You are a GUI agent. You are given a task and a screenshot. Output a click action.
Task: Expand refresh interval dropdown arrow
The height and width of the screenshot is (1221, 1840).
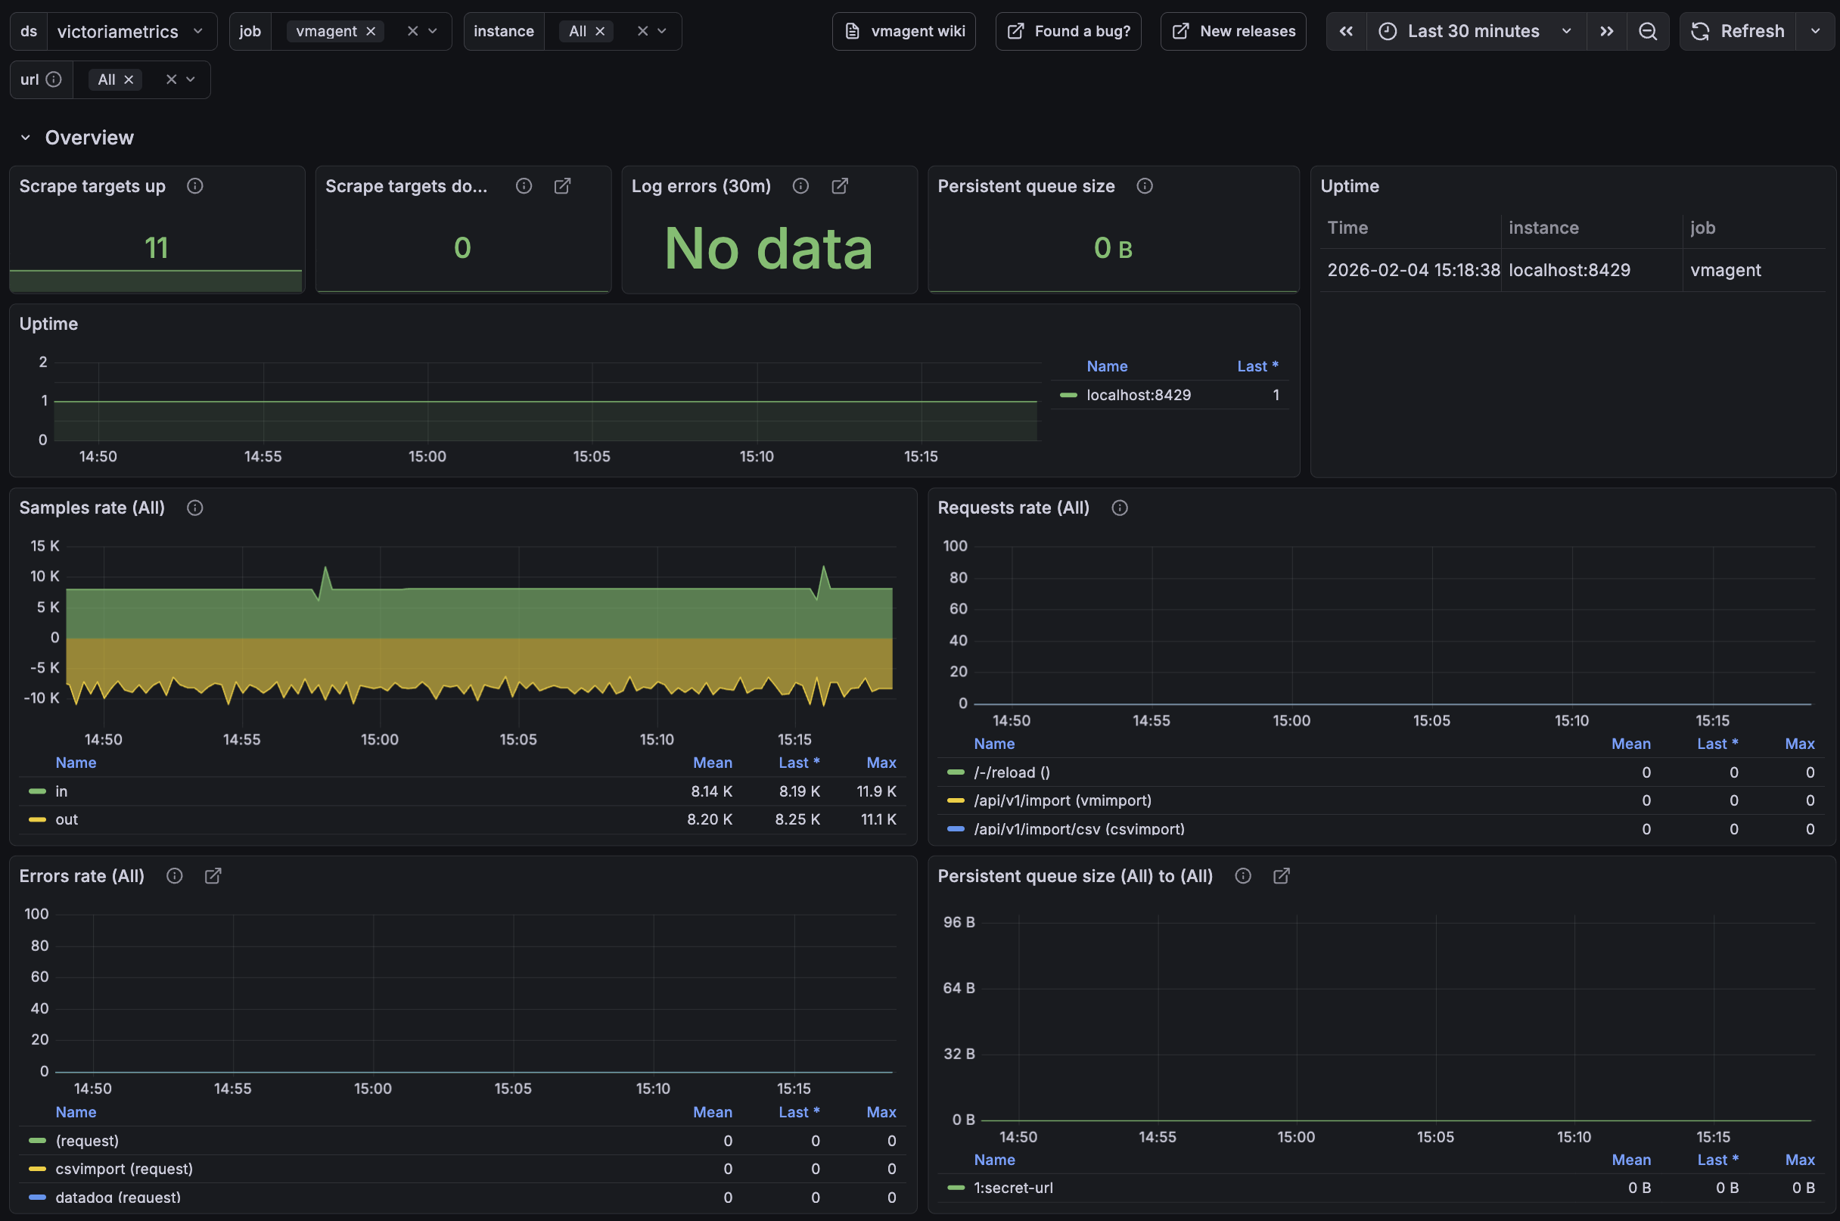(x=1815, y=31)
